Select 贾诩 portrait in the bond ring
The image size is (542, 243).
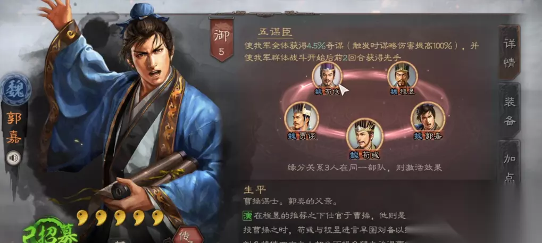coord(302,117)
